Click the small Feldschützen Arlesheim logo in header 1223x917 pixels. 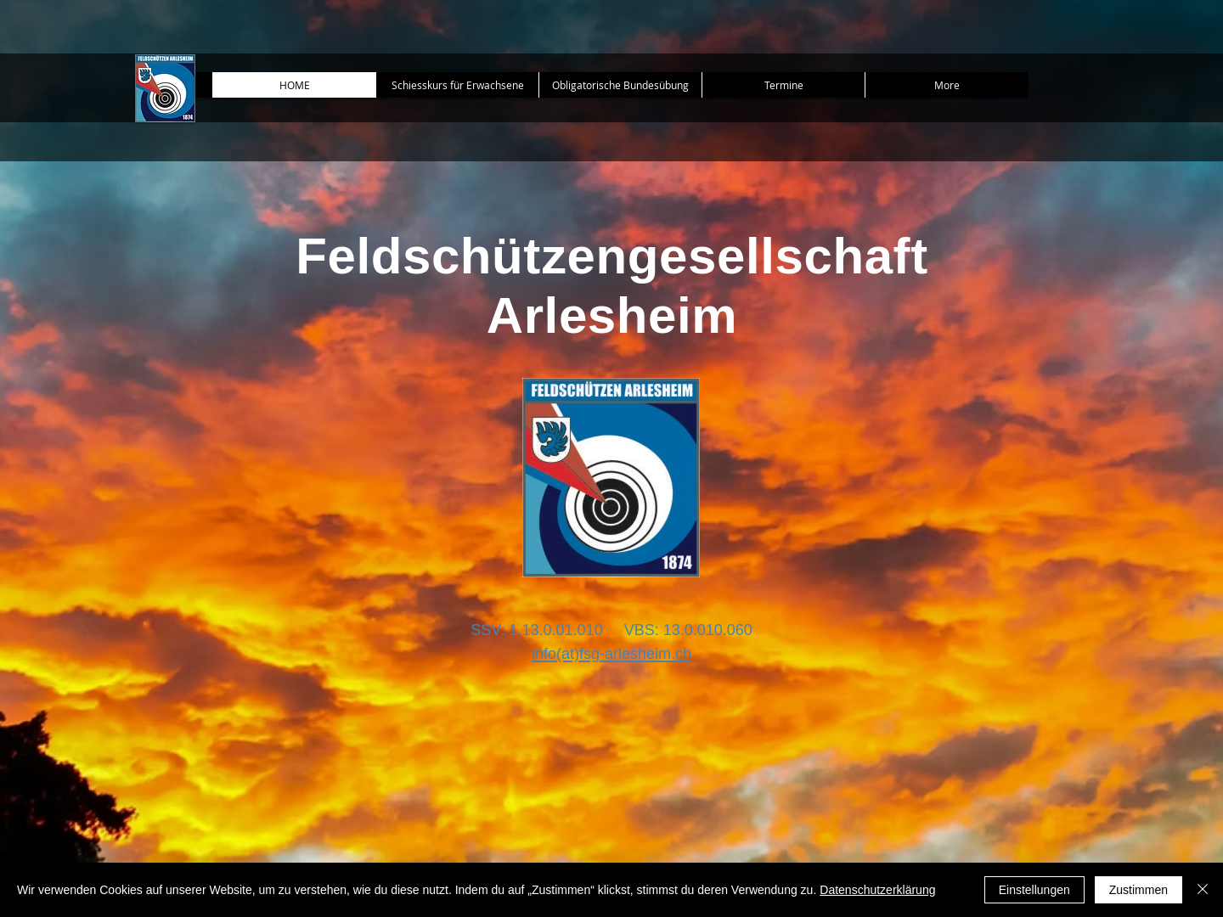[x=165, y=88]
